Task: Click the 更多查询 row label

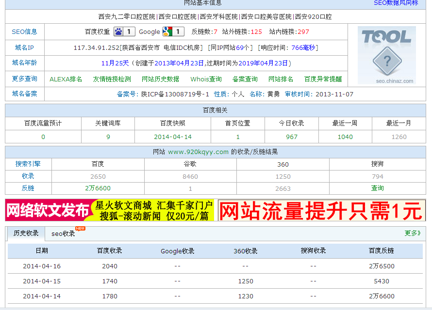Action: pos(25,78)
